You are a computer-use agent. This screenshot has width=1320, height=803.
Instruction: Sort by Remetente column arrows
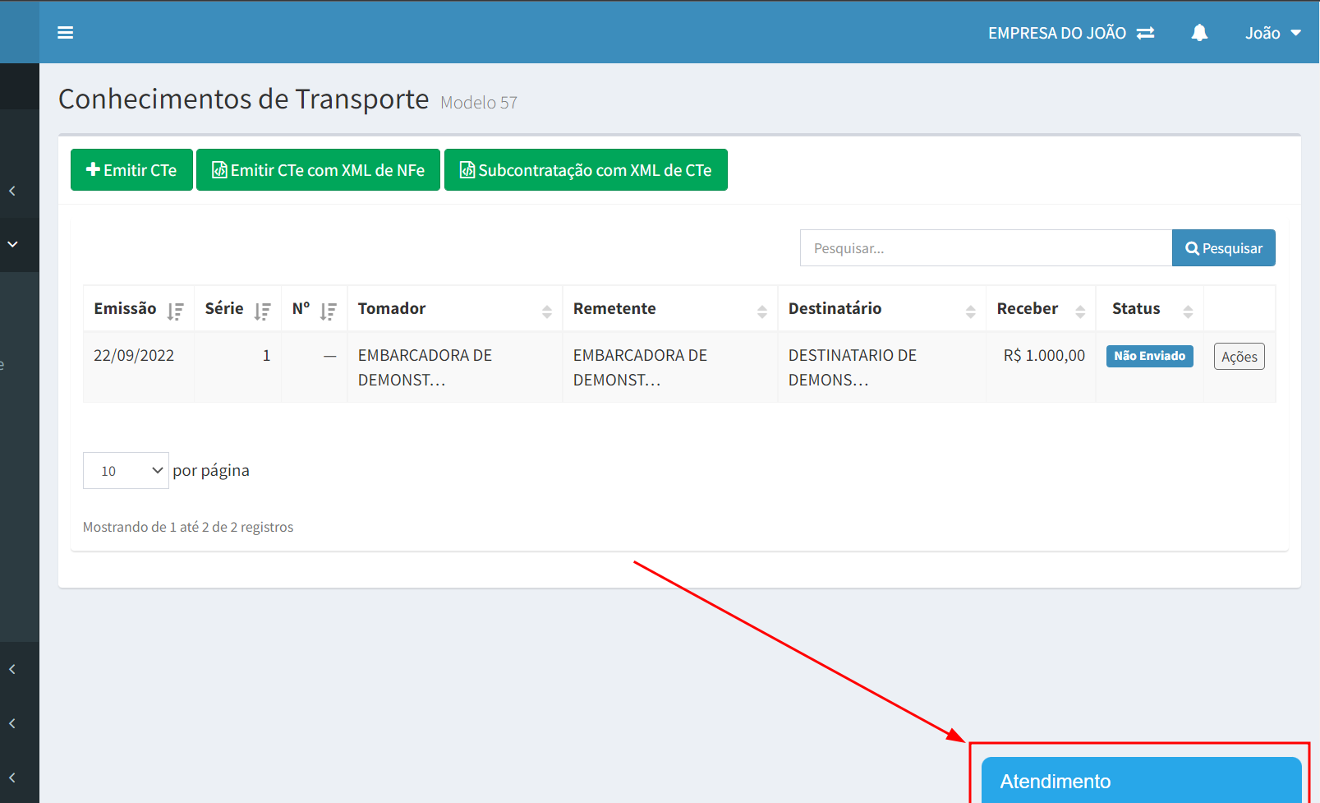click(x=762, y=311)
